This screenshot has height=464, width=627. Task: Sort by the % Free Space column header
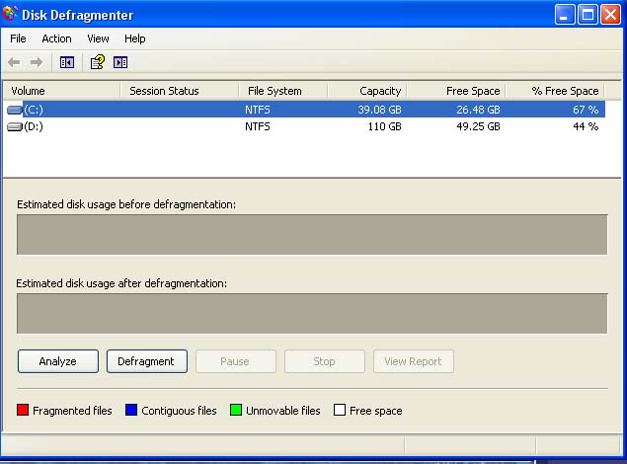[555, 91]
